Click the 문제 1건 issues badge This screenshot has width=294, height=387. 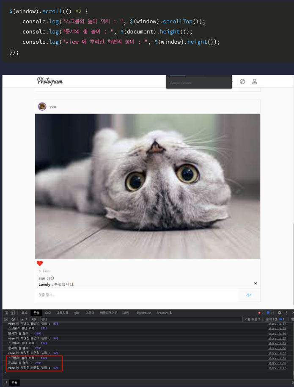[x=275, y=319]
